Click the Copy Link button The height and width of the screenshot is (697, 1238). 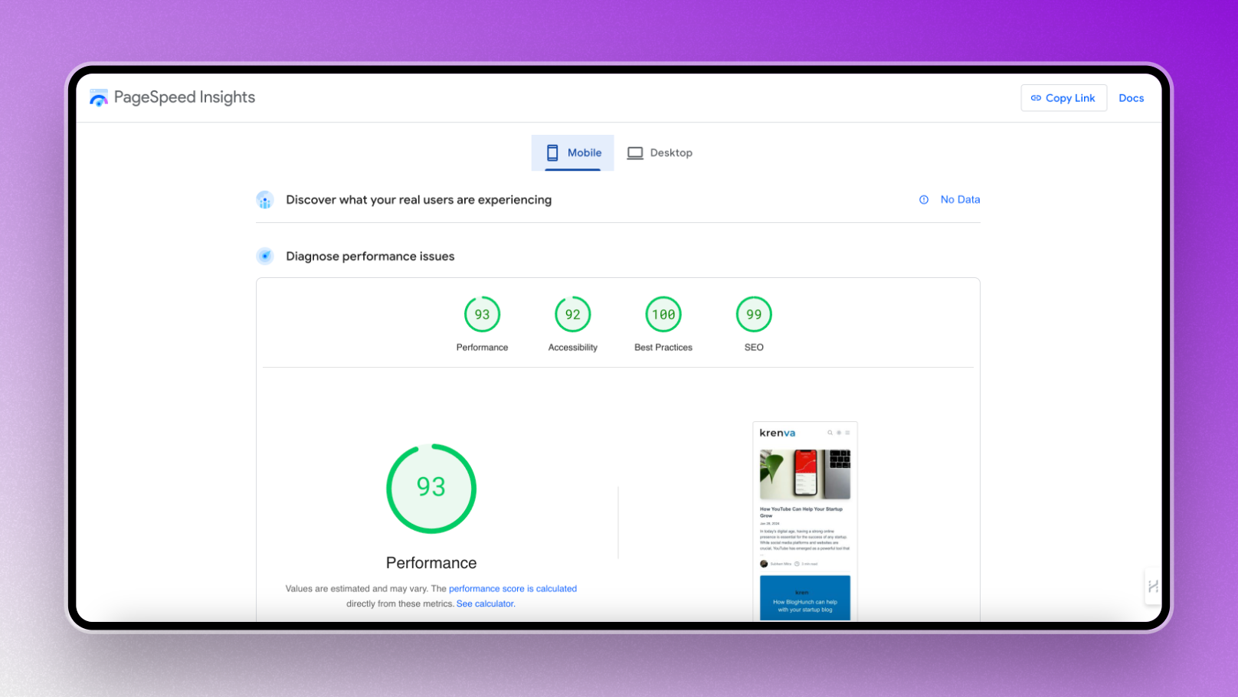1063,98
